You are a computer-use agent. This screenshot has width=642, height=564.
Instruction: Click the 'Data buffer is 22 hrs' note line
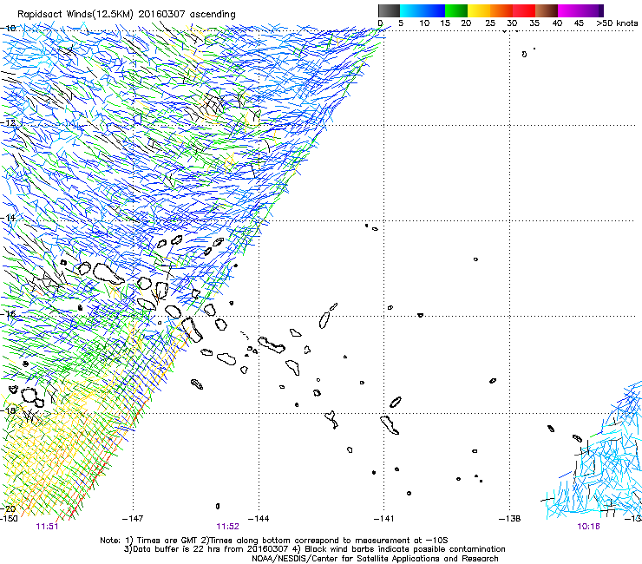coord(315,549)
